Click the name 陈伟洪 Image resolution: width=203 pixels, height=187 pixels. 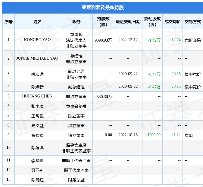pyautogui.click(x=37, y=148)
